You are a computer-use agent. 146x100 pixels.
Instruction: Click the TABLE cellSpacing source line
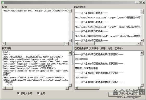[x=35, y=80]
